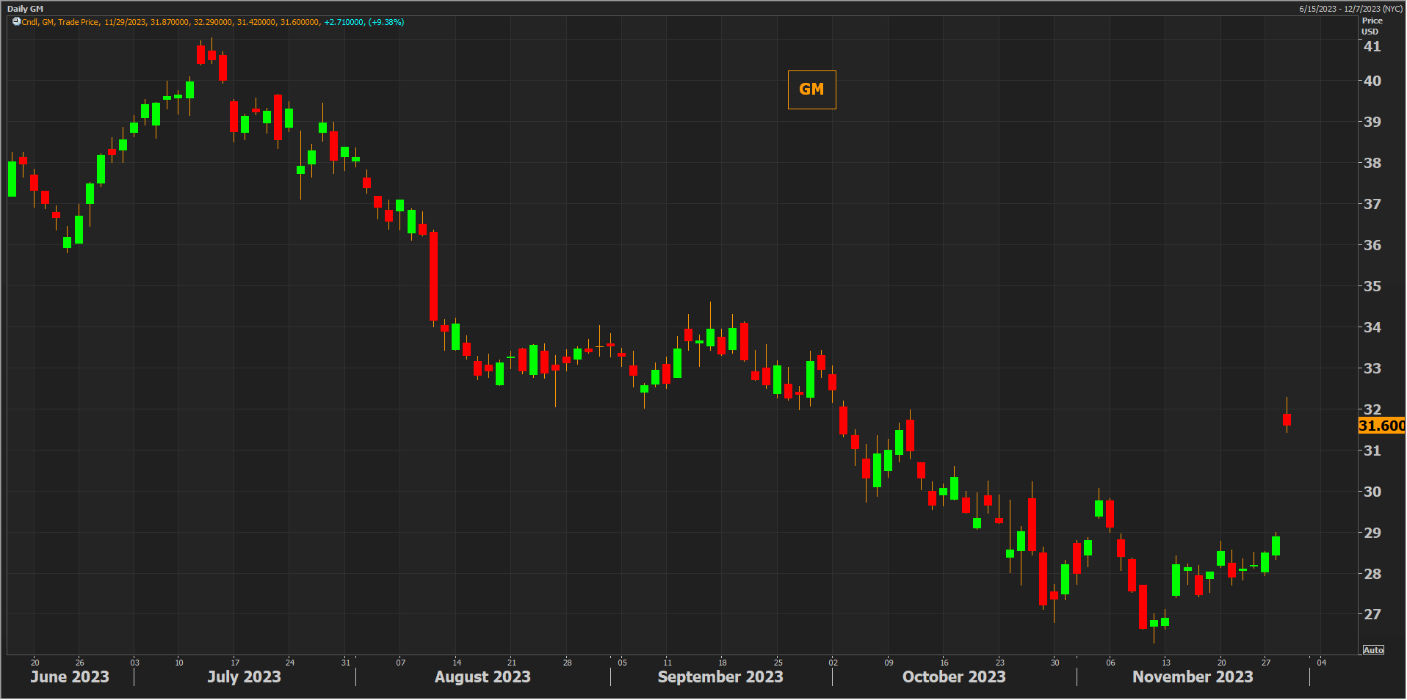This screenshot has width=1407, height=700.
Task: Click the November 2023 month label
Action: click(1193, 677)
